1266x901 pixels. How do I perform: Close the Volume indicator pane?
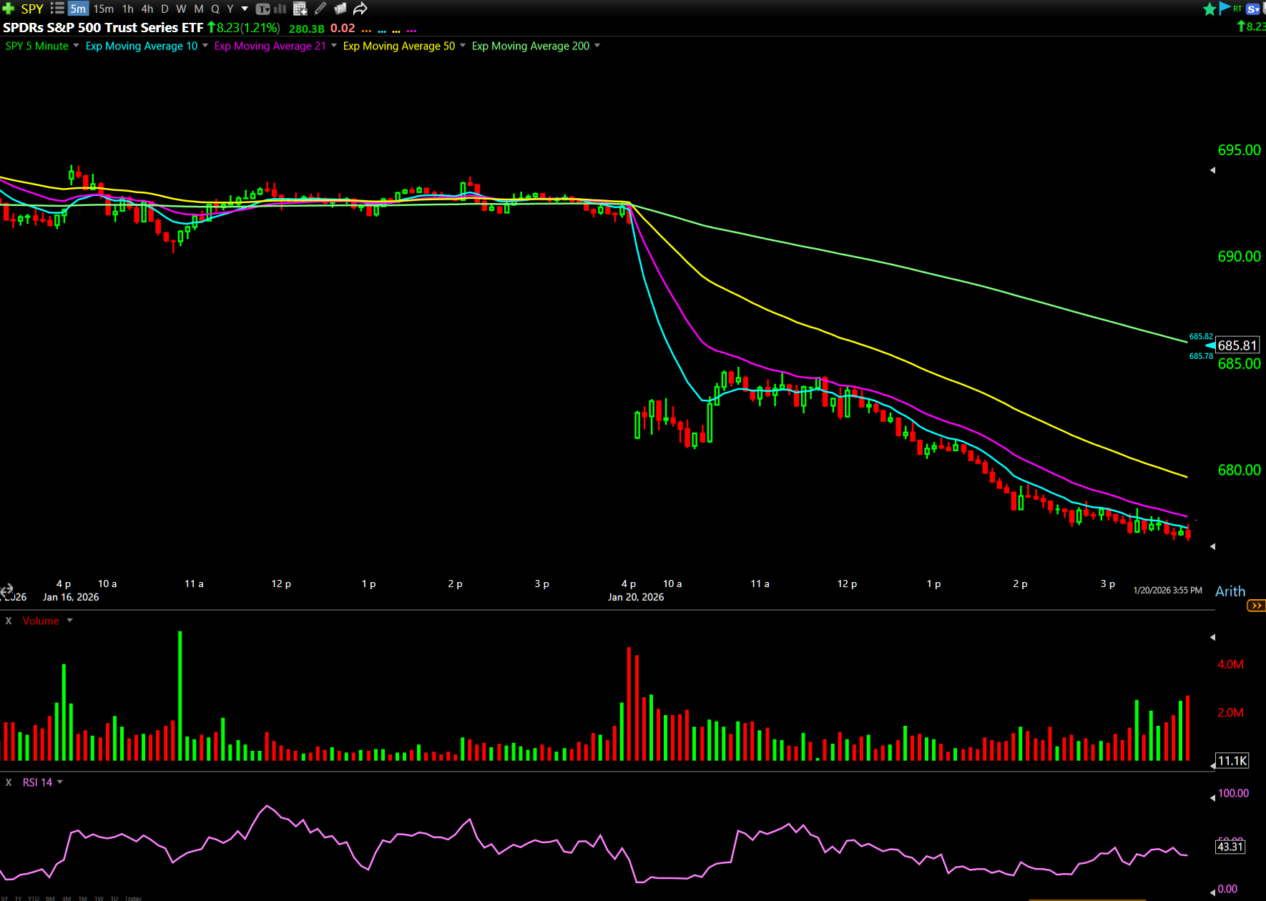point(9,621)
